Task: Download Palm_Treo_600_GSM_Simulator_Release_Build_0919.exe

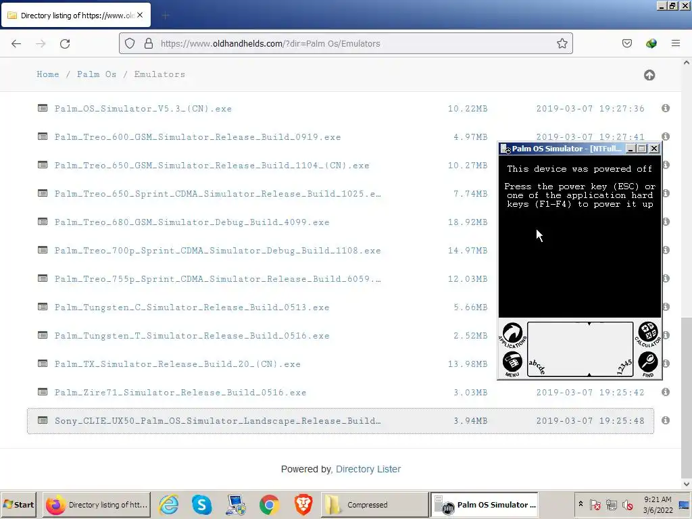Action: tap(198, 137)
